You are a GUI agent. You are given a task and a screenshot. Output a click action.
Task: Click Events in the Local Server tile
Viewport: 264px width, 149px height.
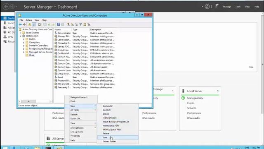[191, 103]
